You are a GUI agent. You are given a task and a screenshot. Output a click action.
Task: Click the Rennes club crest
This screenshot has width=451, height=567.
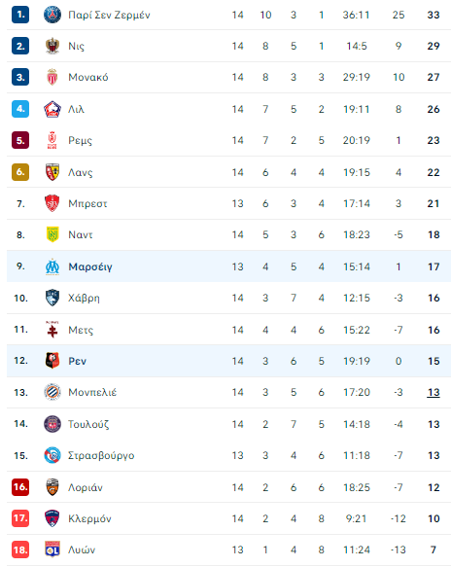pos(52,361)
